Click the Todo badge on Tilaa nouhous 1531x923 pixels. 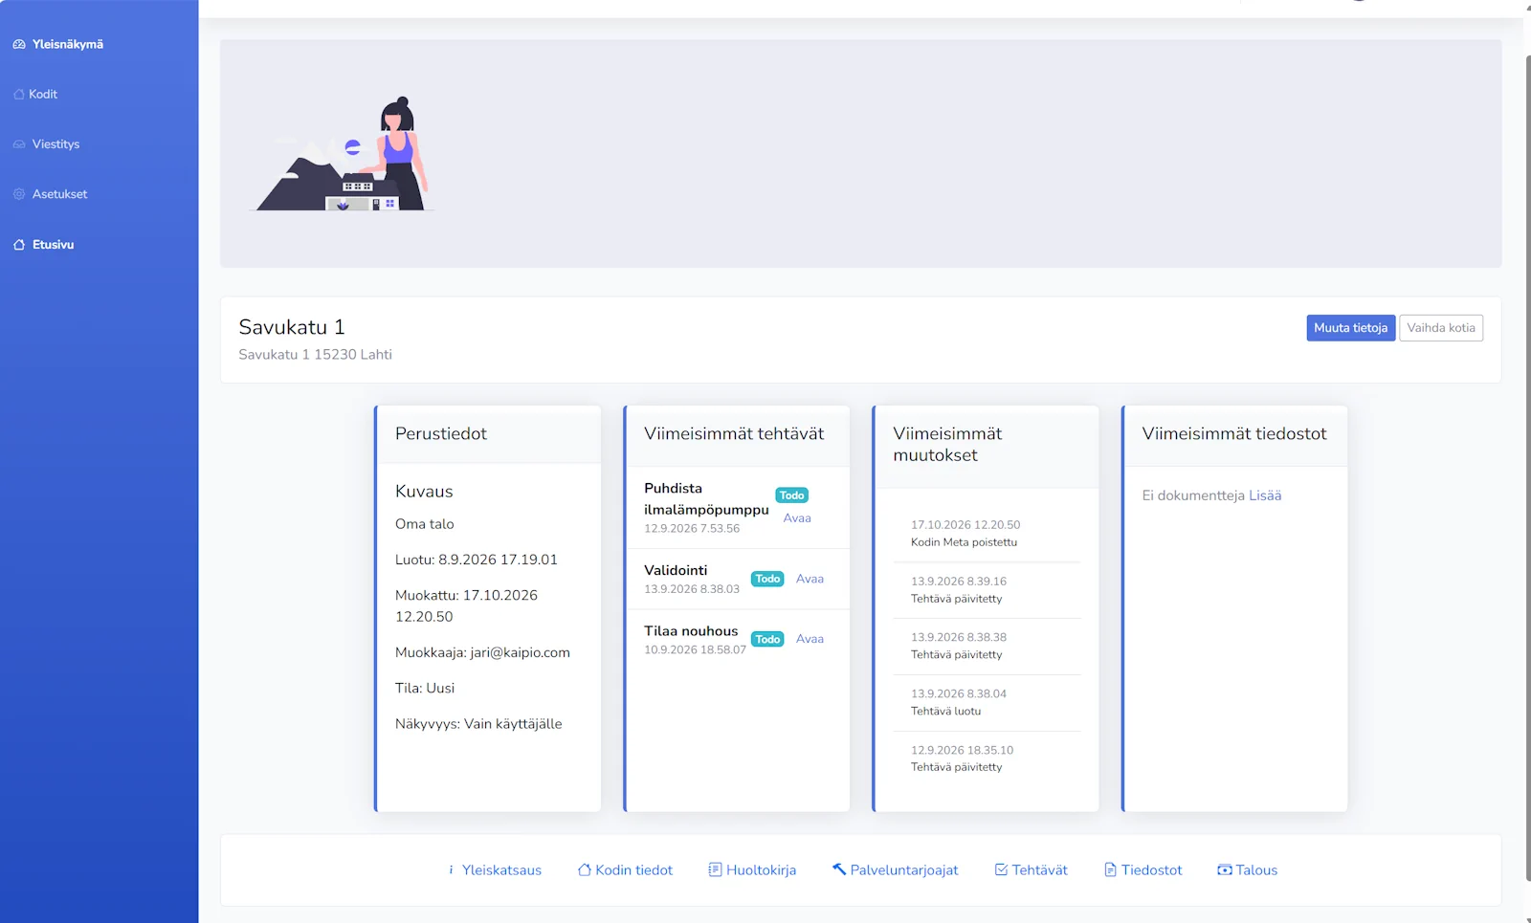pyautogui.click(x=767, y=639)
